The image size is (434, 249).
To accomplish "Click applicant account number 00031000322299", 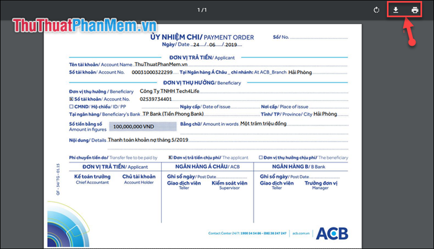I will (x=152, y=72).
